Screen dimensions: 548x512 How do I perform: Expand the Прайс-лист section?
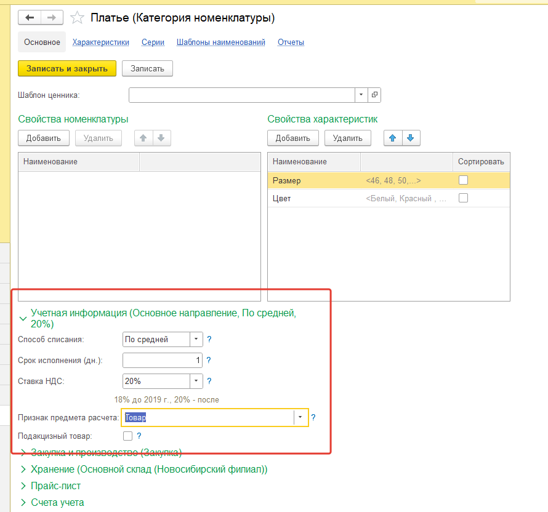pos(23,486)
